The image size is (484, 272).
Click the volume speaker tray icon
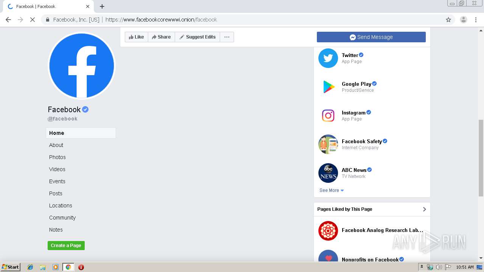(x=439, y=267)
